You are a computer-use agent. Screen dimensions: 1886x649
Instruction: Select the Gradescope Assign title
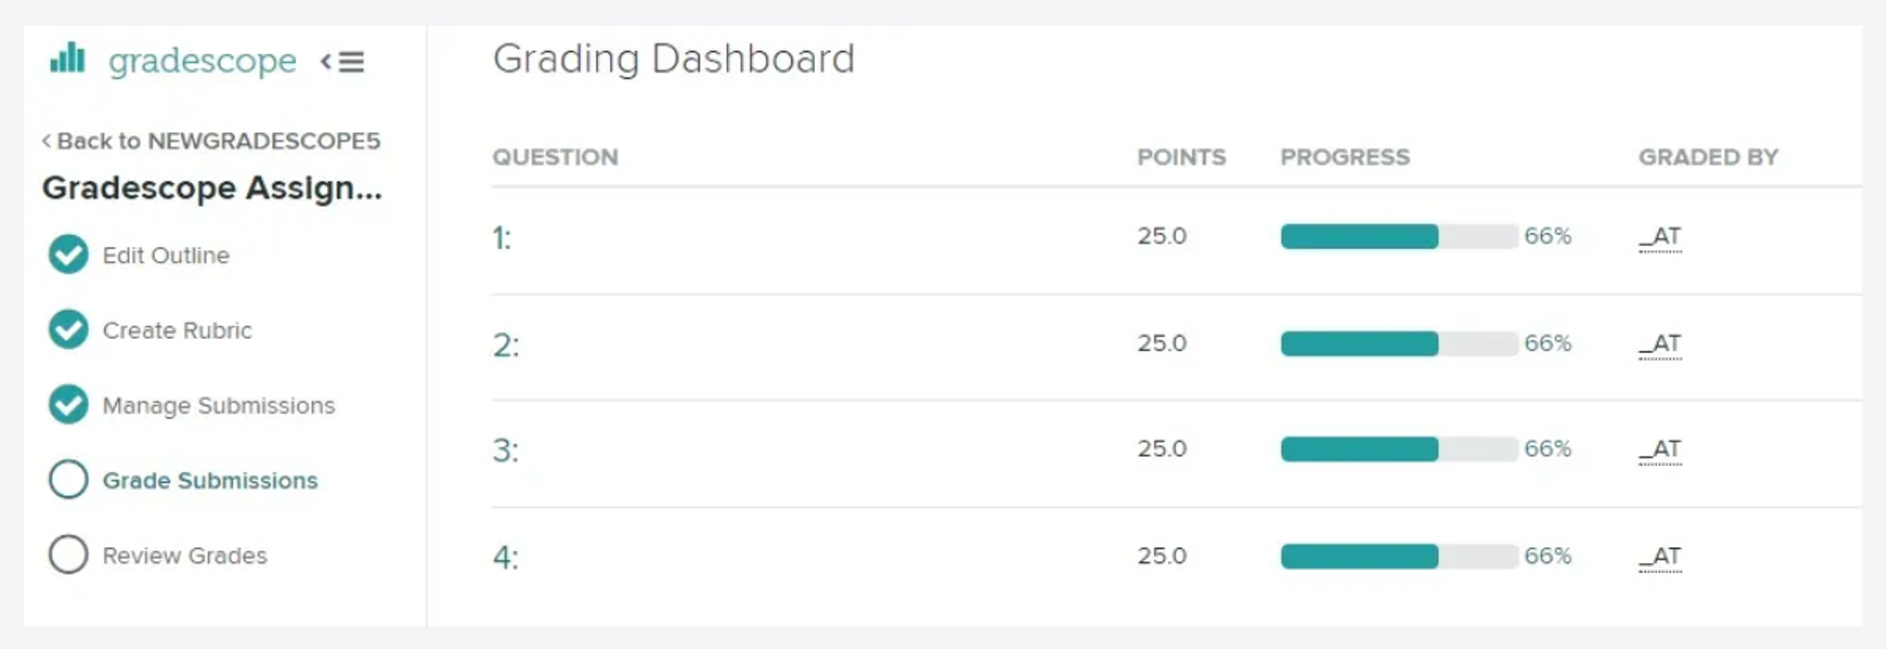[x=212, y=188]
